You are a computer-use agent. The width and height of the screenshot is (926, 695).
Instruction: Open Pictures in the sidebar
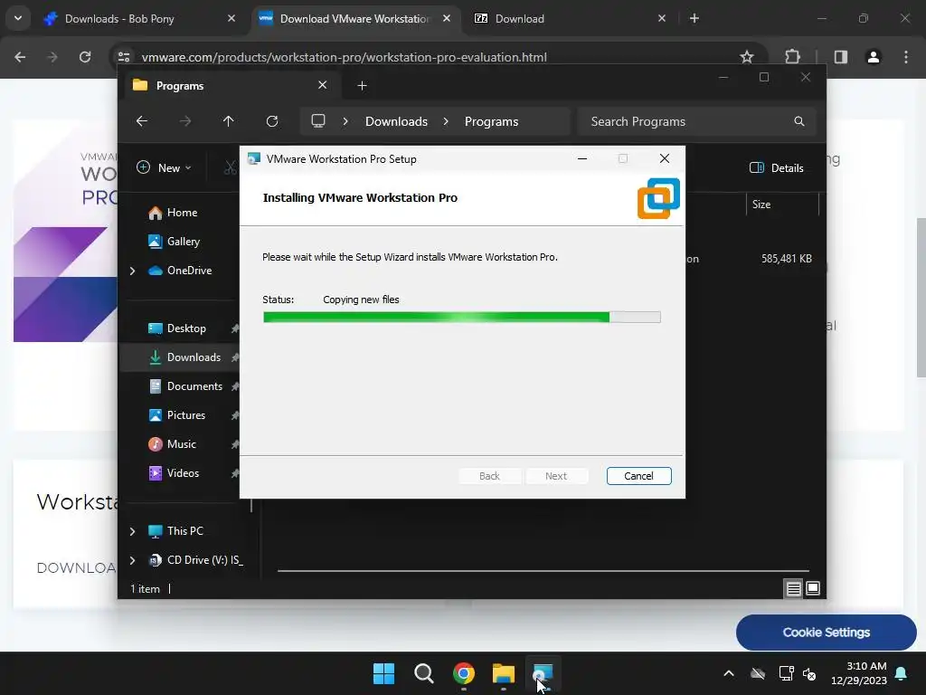pos(185,415)
